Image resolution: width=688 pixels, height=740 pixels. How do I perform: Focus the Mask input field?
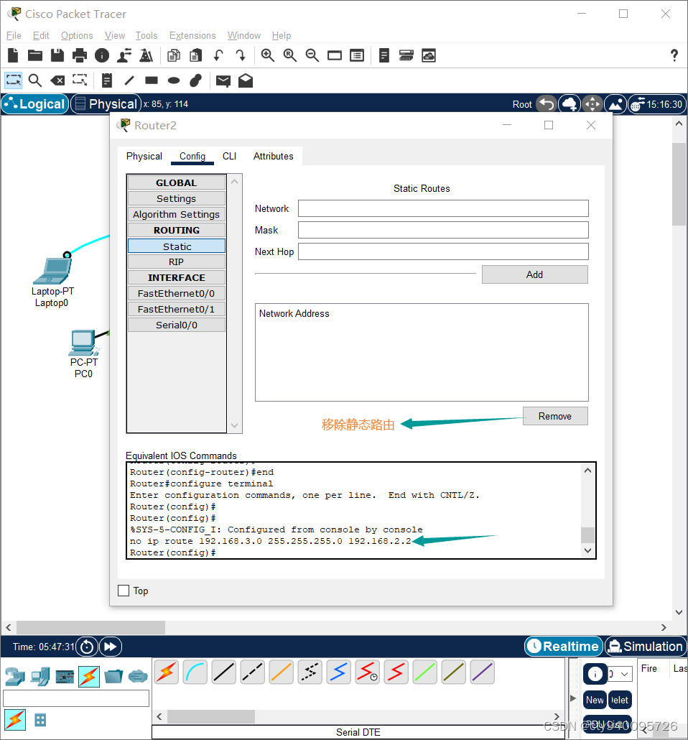443,231
